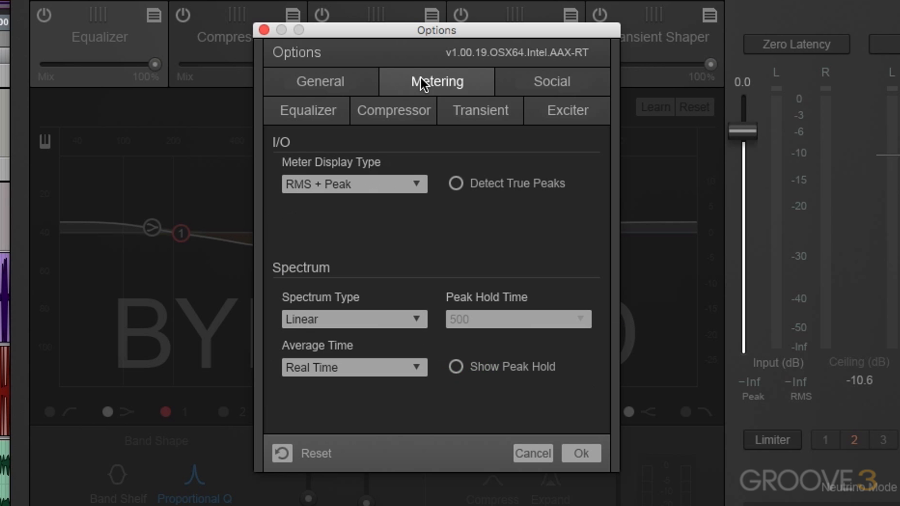
Task: Click the Equalizer module power icon
Action: 44,15
